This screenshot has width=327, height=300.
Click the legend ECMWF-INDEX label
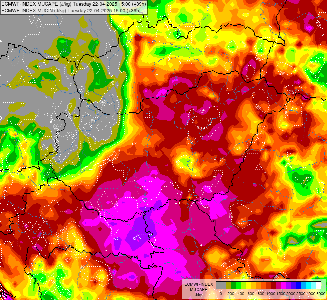[199, 284]
